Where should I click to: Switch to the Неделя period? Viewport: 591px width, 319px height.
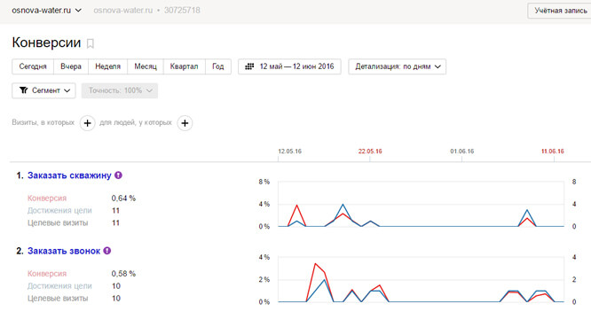point(107,66)
